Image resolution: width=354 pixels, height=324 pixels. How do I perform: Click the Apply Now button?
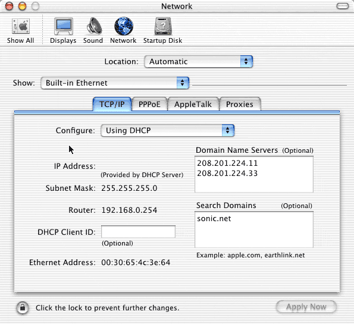[x=306, y=307]
